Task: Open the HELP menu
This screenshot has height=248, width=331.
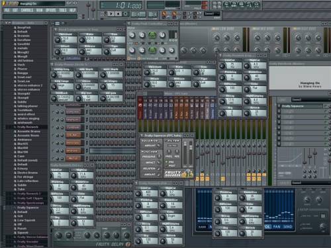Action: 73,10
